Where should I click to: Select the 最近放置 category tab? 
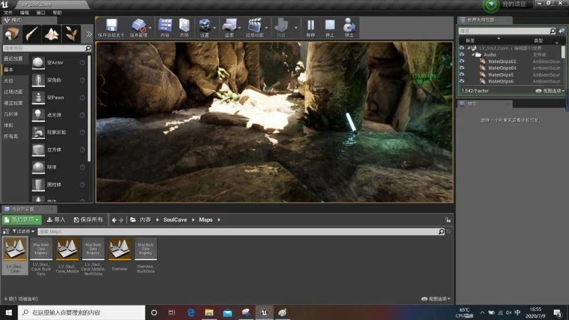pyautogui.click(x=15, y=59)
